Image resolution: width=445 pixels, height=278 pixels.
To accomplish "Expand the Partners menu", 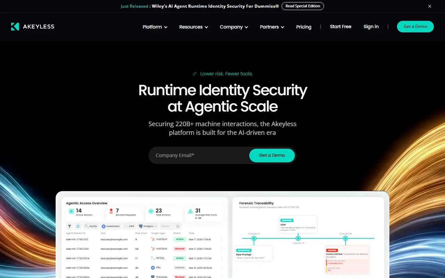I will click(x=272, y=27).
